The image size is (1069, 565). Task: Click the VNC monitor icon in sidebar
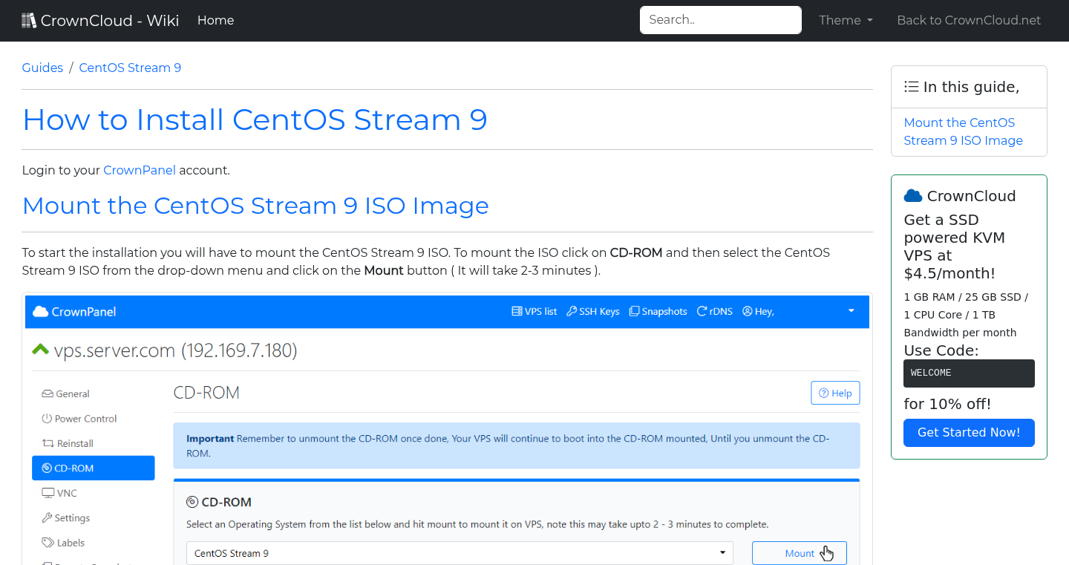click(x=46, y=492)
